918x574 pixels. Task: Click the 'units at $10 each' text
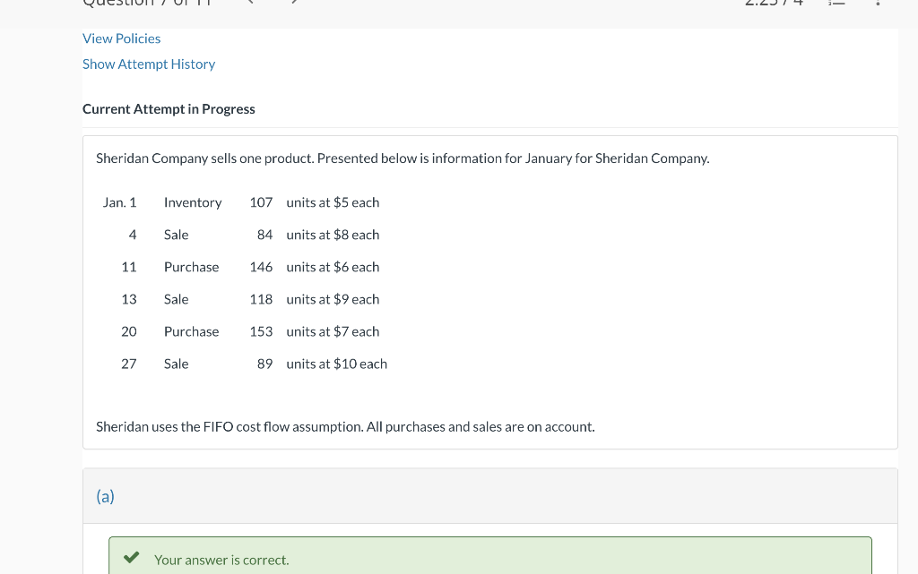pos(336,364)
